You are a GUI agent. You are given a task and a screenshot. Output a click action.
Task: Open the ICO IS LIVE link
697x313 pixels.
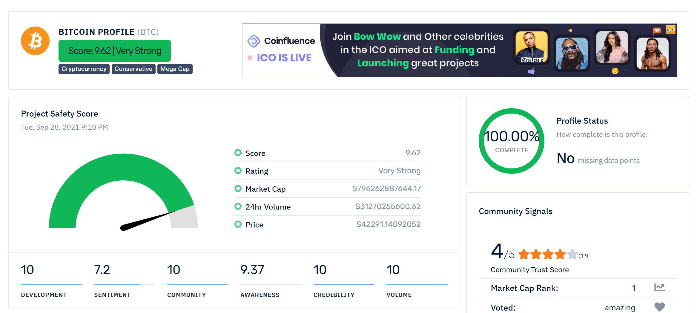coord(284,58)
